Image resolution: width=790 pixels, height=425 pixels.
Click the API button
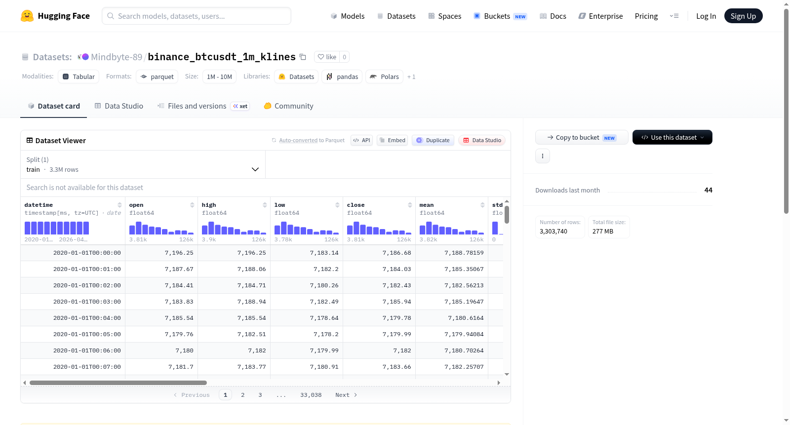361,140
